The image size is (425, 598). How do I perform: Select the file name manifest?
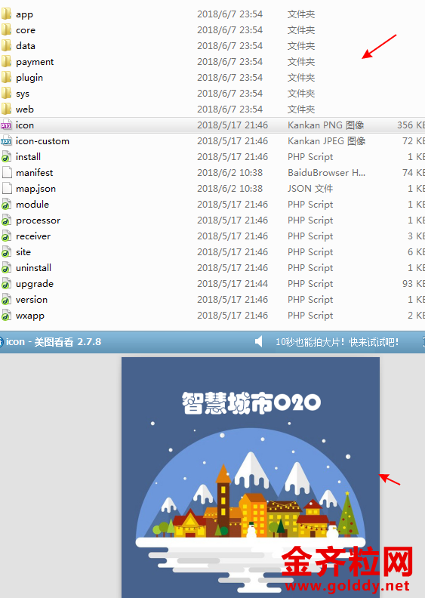coord(34,173)
